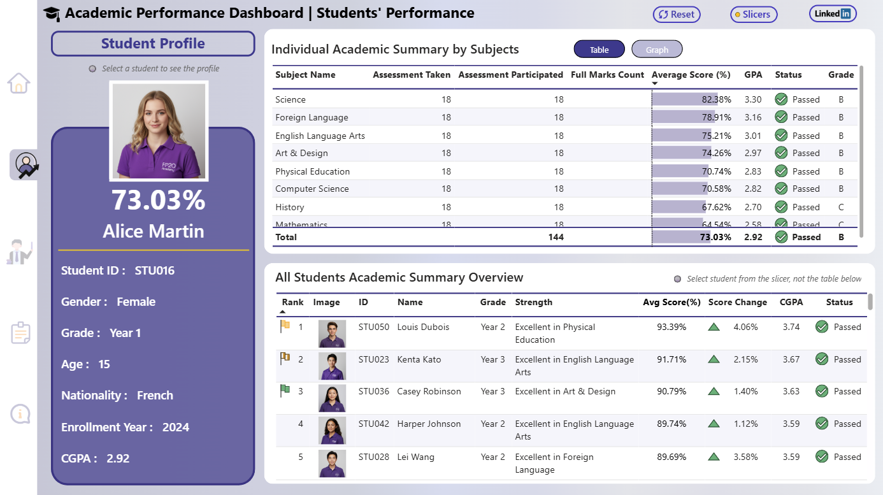Image resolution: width=883 pixels, height=495 pixels.
Task: Click Alice Martin's profile photo
Action: (x=159, y=131)
